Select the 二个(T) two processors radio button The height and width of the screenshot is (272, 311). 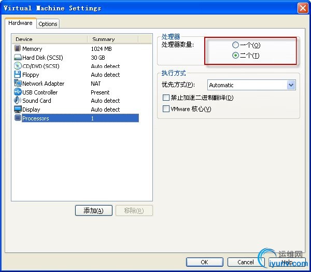pyautogui.click(x=235, y=56)
